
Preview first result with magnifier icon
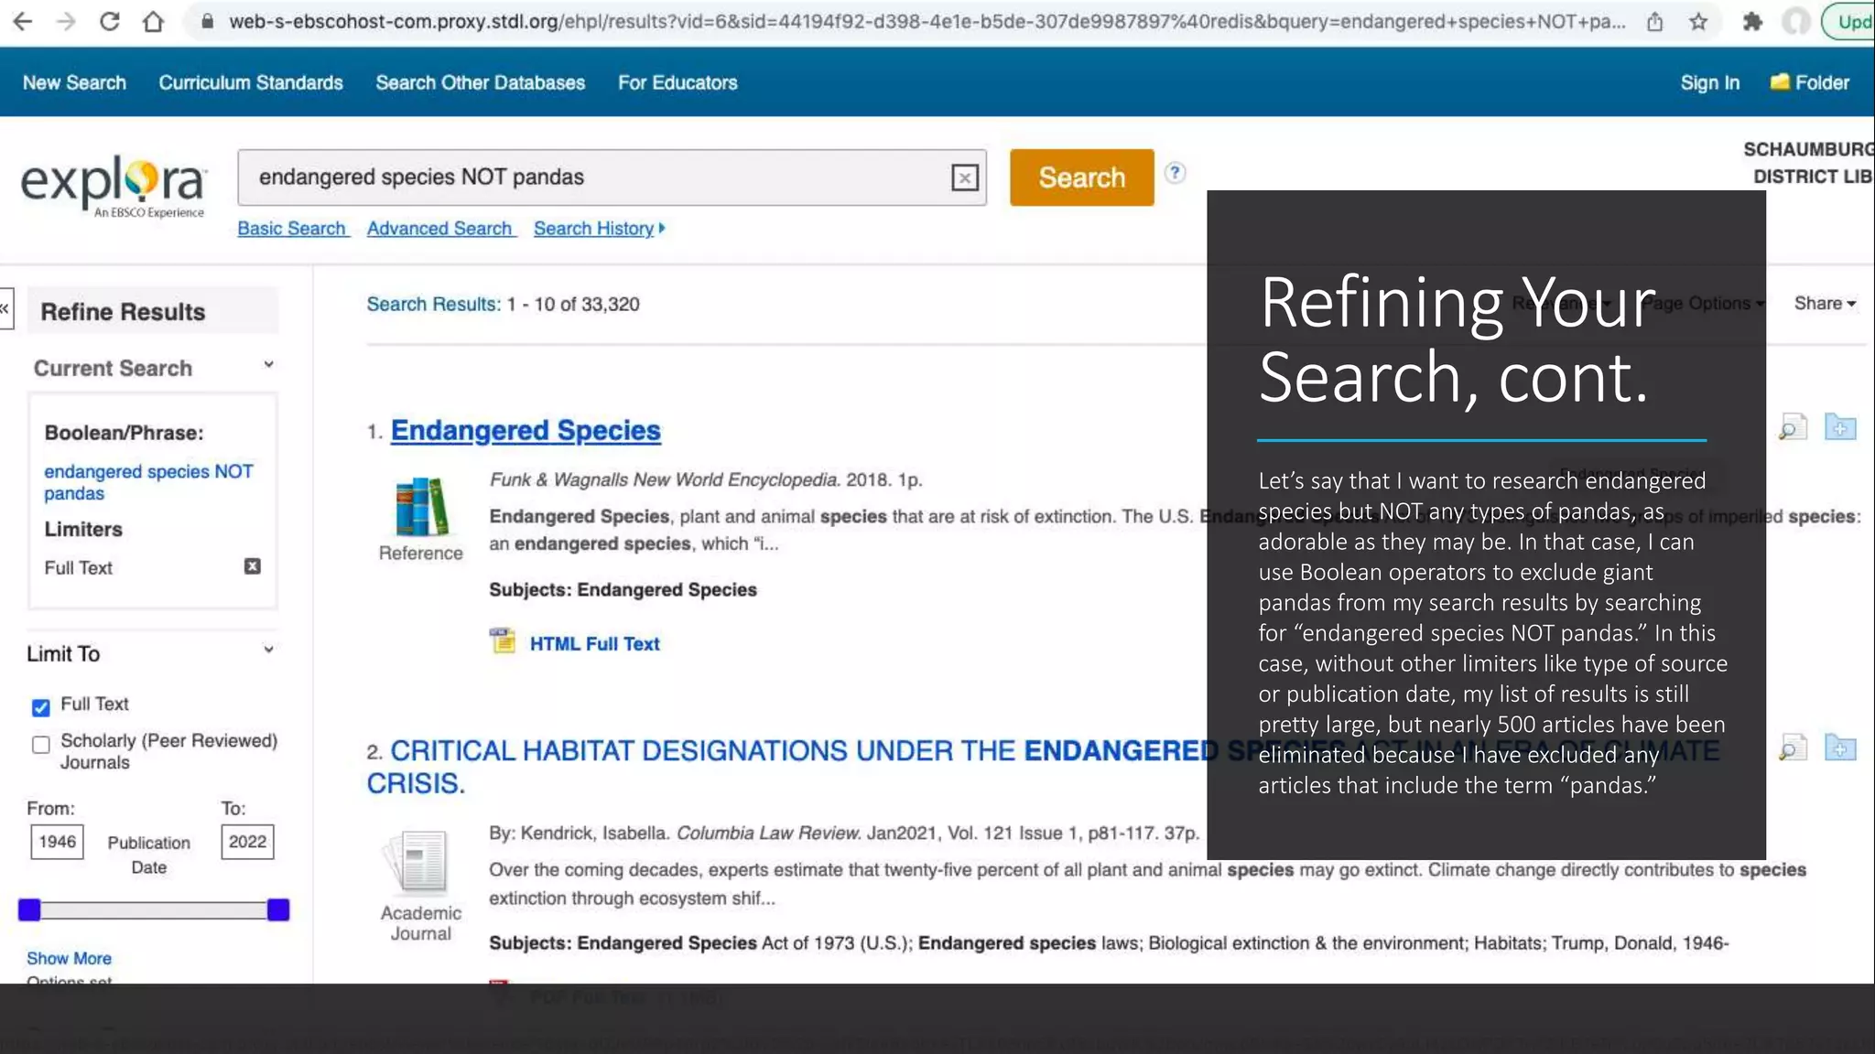click(1792, 427)
